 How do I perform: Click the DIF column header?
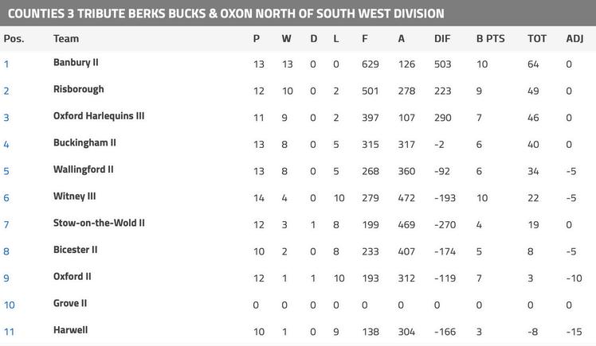442,38
